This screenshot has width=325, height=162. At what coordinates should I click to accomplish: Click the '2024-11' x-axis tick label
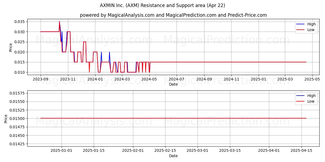[x=231, y=79]
